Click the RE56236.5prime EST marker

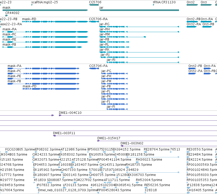click(x=146, y=188)
